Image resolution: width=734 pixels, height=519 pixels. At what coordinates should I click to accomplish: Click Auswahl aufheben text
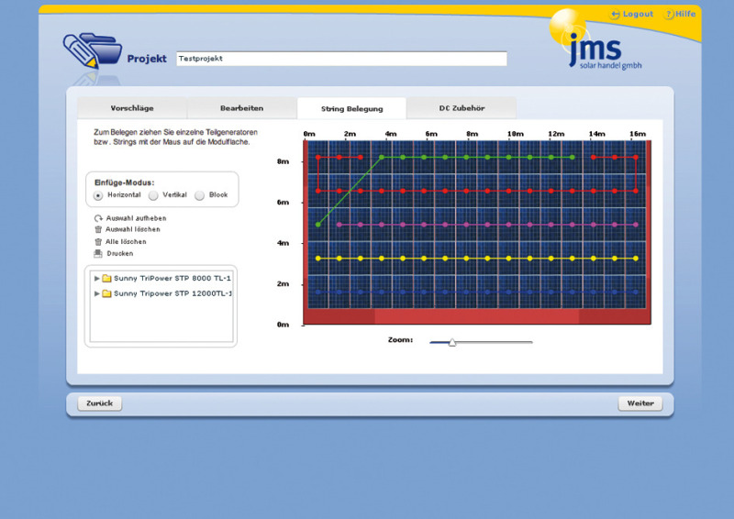[x=136, y=218]
